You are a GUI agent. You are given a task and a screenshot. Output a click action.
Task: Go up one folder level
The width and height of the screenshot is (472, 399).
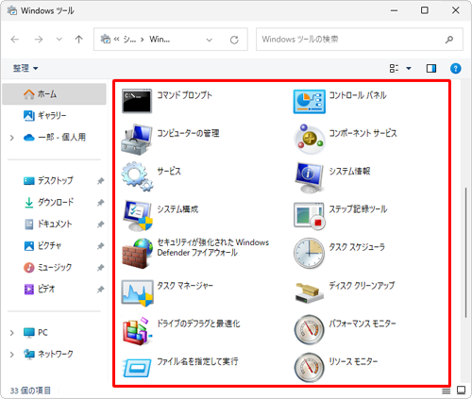click(x=78, y=40)
